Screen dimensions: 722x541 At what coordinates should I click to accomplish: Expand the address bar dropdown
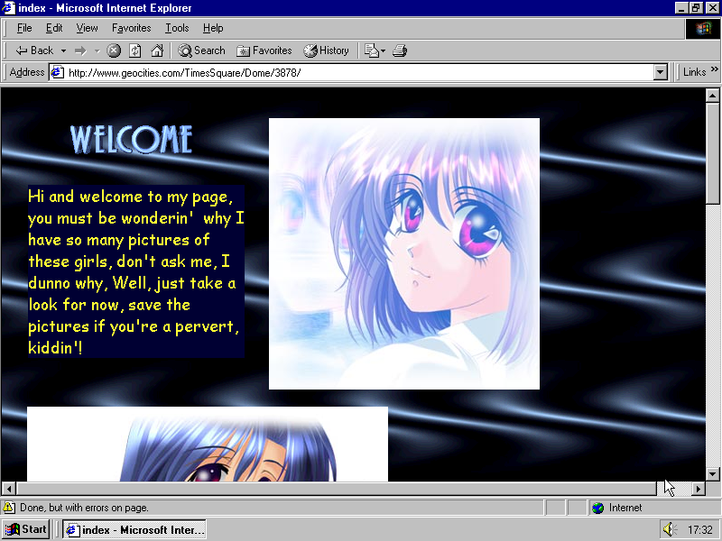click(x=661, y=73)
